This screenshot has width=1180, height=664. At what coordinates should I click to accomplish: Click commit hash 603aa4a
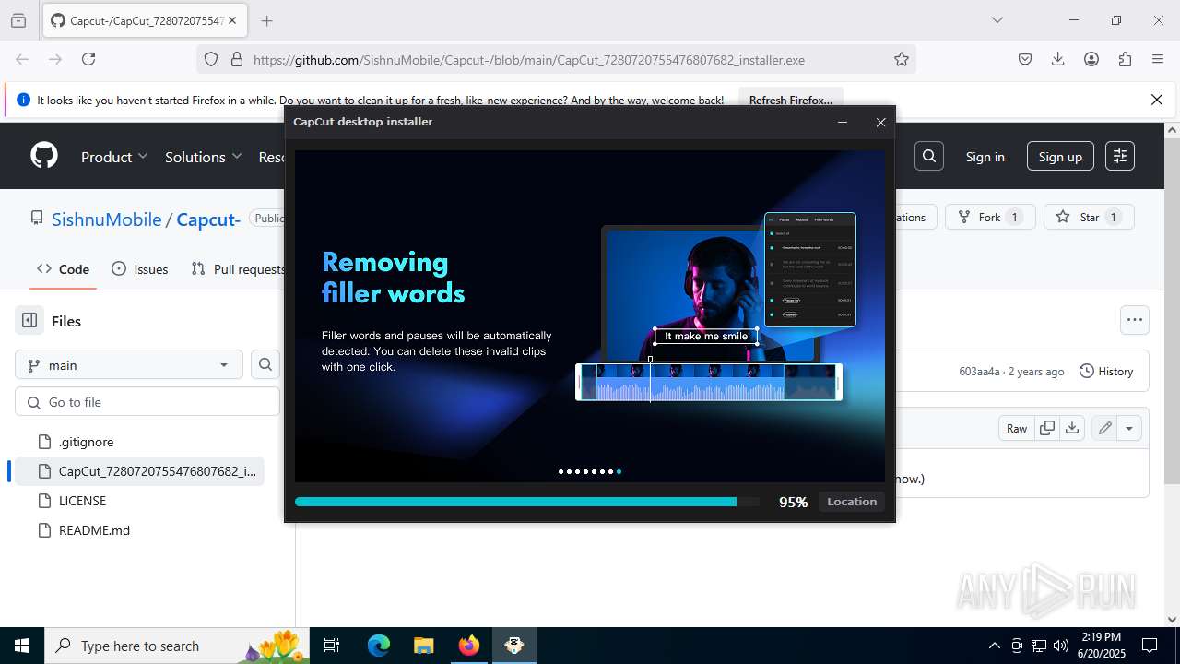(x=979, y=371)
